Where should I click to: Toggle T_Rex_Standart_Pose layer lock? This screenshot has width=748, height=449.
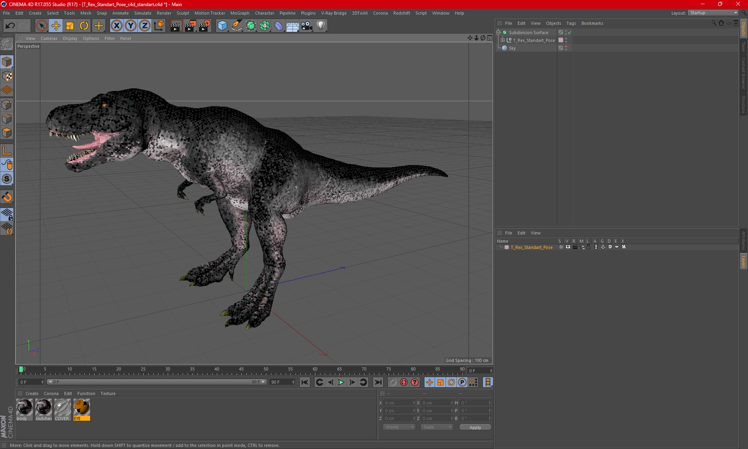pos(588,247)
